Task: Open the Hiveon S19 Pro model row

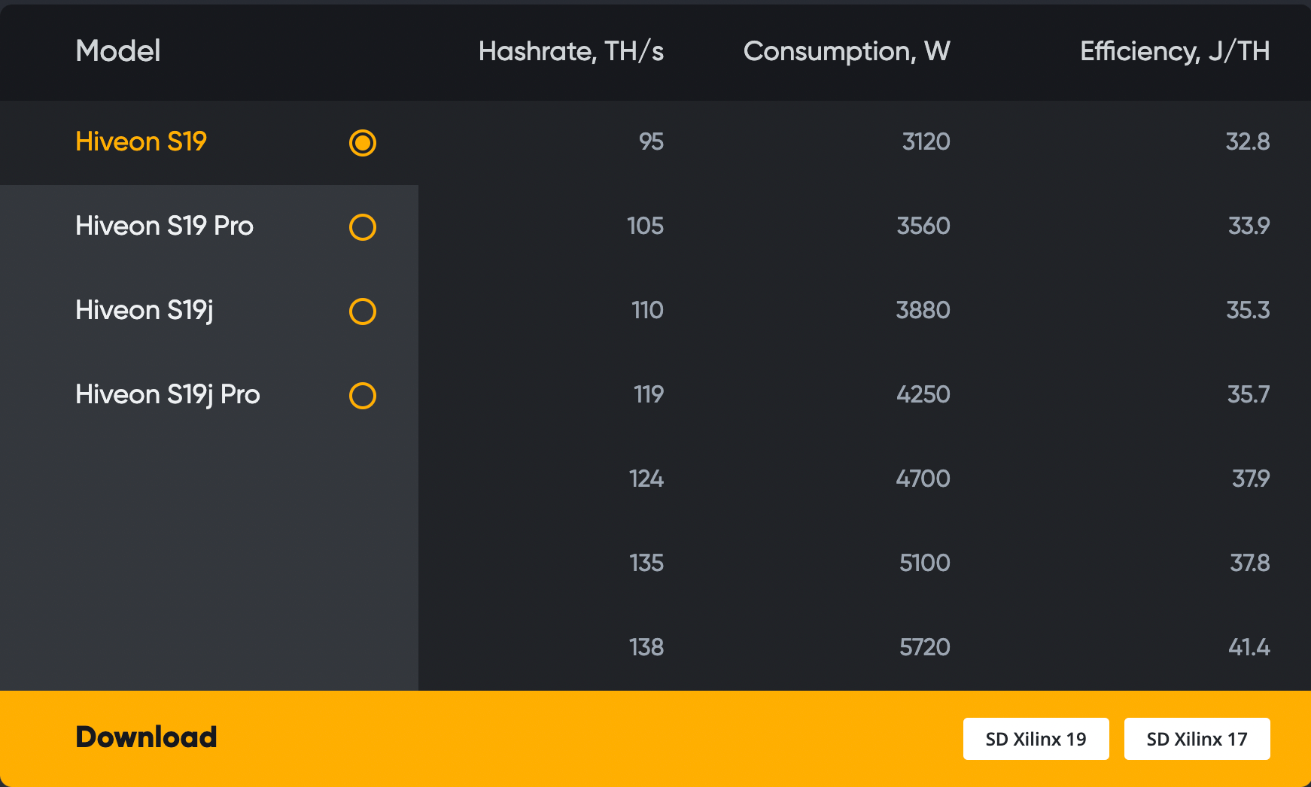Action: click(x=209, y=227)
